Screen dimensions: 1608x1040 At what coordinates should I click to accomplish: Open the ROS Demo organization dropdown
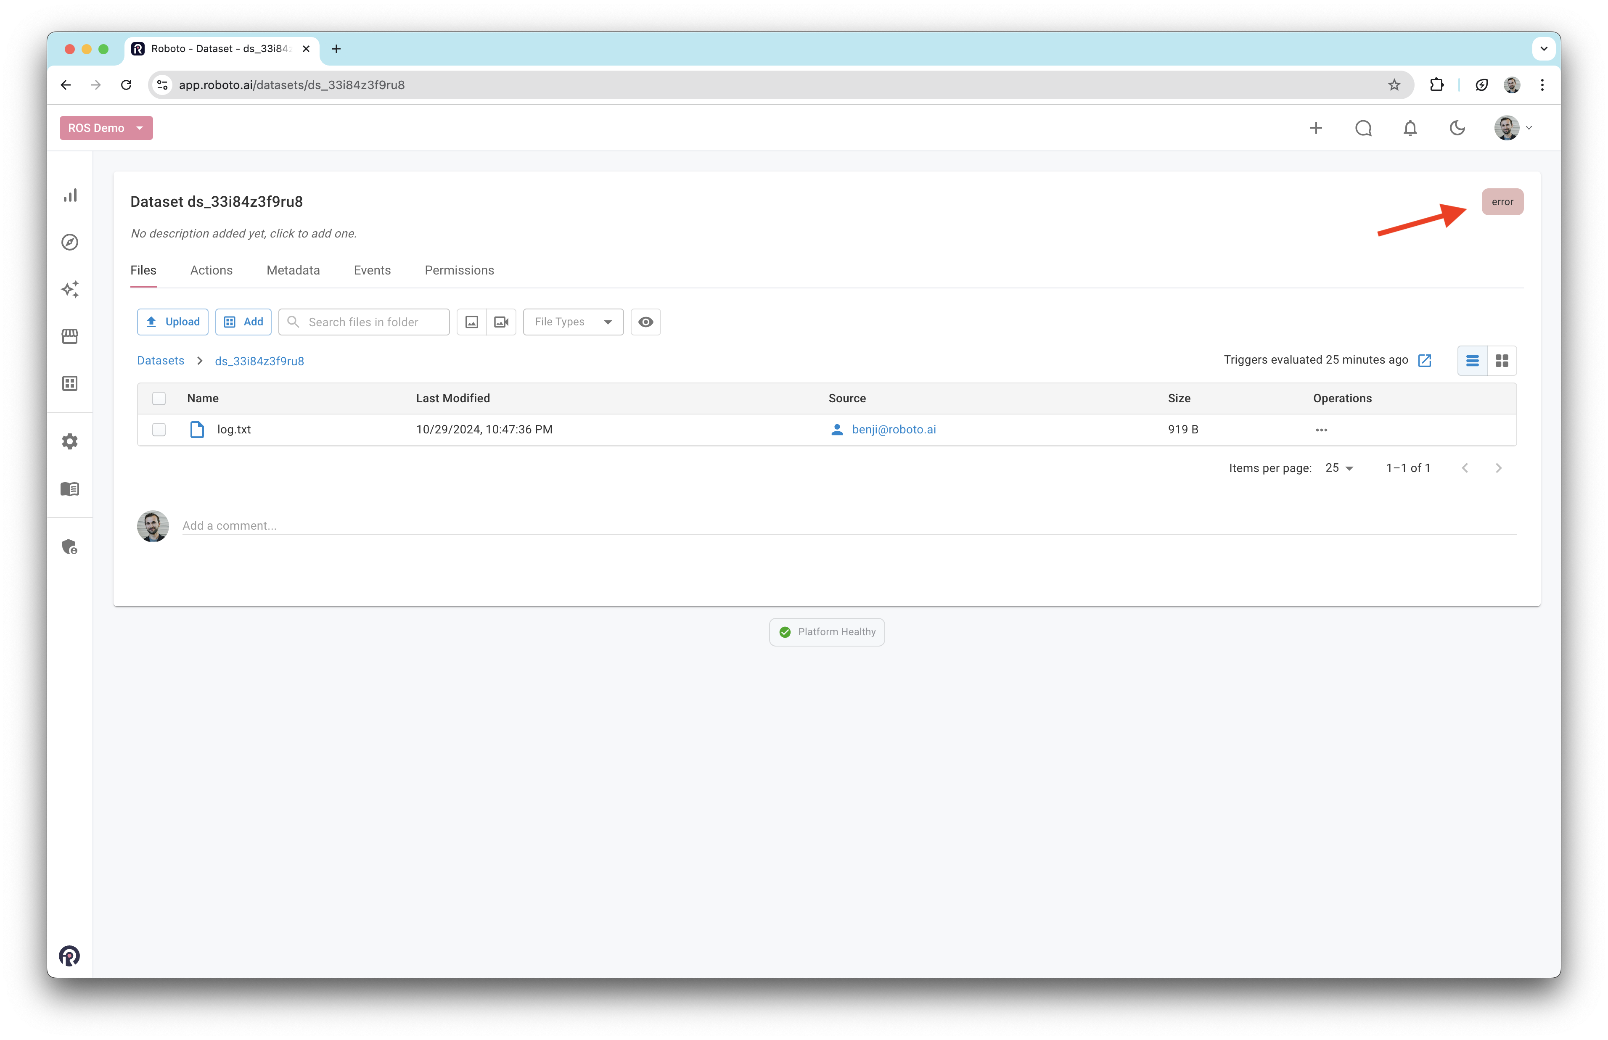coord(106,128)
